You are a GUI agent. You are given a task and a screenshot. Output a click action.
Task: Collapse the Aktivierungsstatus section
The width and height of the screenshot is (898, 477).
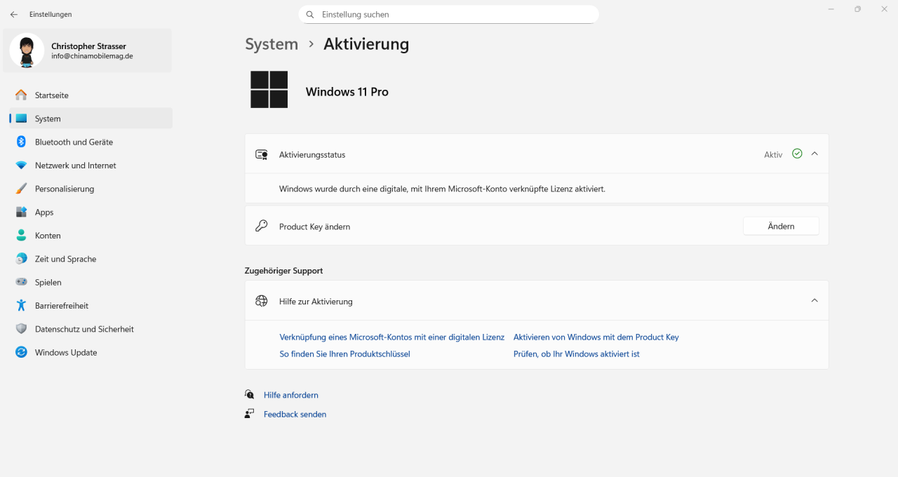814,153
